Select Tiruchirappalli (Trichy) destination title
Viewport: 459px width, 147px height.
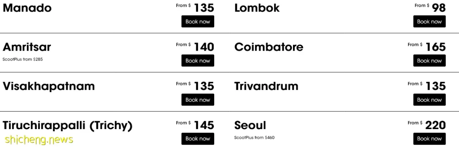click(68, 126)
